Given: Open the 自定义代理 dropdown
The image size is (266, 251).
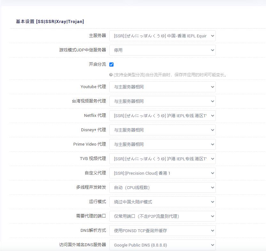Looking at the screenshot, I should tap(162, 173).
